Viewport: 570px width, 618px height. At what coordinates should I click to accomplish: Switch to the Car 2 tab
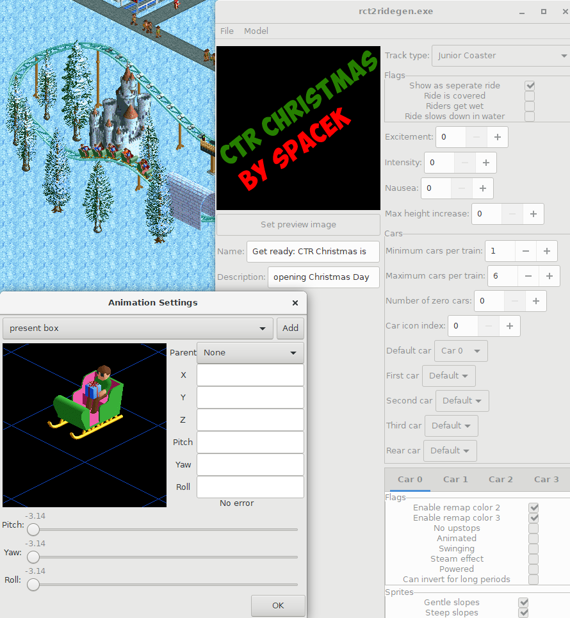click(501, 479)
